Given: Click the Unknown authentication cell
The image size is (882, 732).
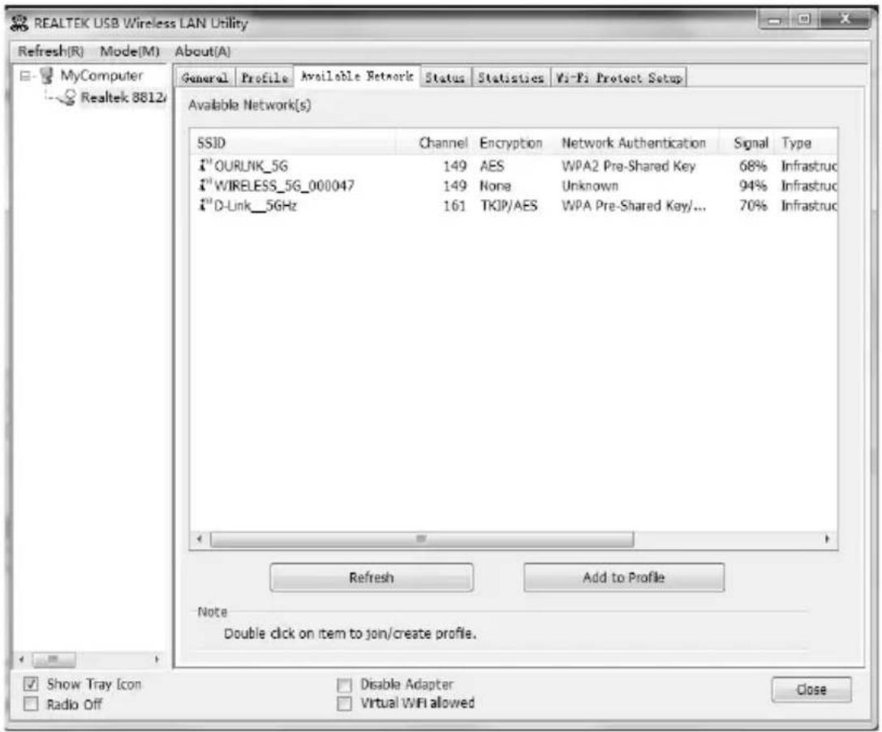Looking at the screenshot, I should 590,186.
